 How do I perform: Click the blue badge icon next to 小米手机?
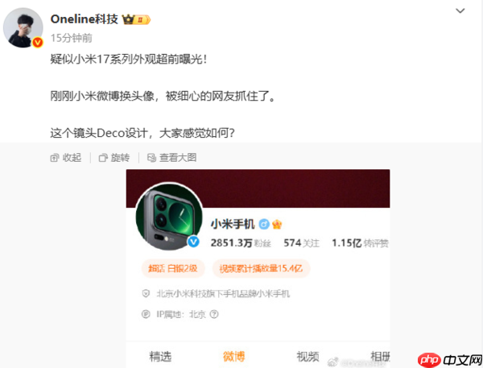coord(264,224)
